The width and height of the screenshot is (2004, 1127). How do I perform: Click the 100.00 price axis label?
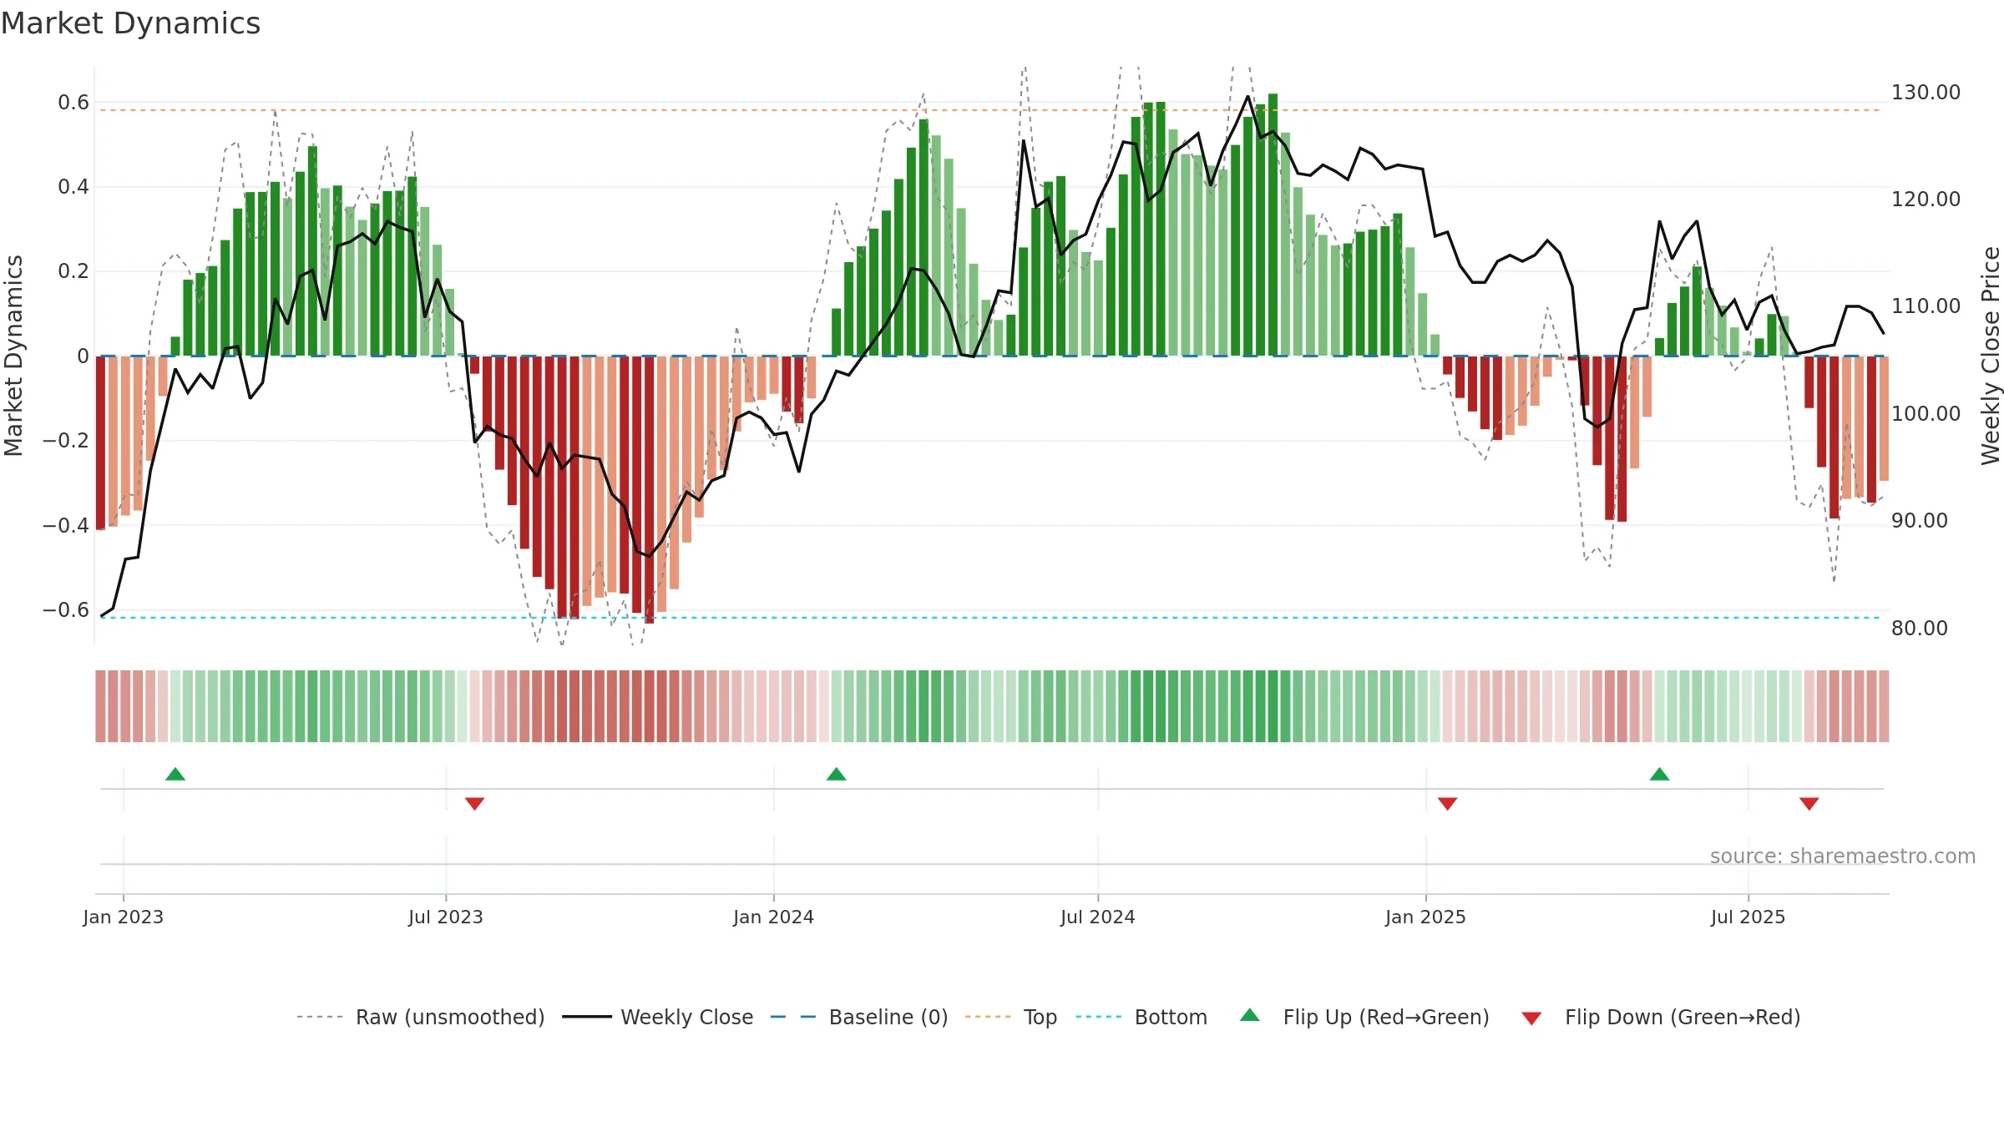coord(1926,413)
